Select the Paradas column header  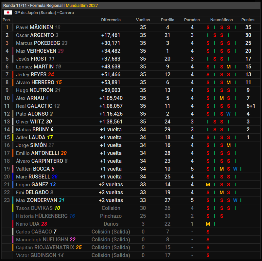[x=192, y=20]
